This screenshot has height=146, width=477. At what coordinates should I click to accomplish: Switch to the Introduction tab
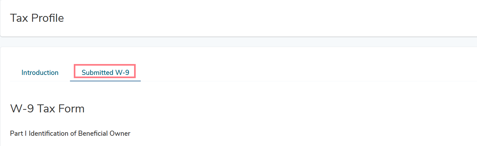point(40,73)
